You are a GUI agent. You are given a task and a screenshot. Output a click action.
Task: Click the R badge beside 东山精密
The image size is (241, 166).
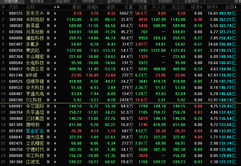[x=48, y=57]
